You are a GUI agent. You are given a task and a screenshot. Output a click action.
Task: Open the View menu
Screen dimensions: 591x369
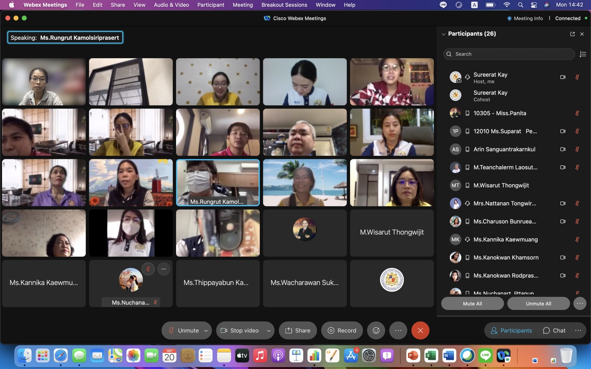[x=139, y=5]
